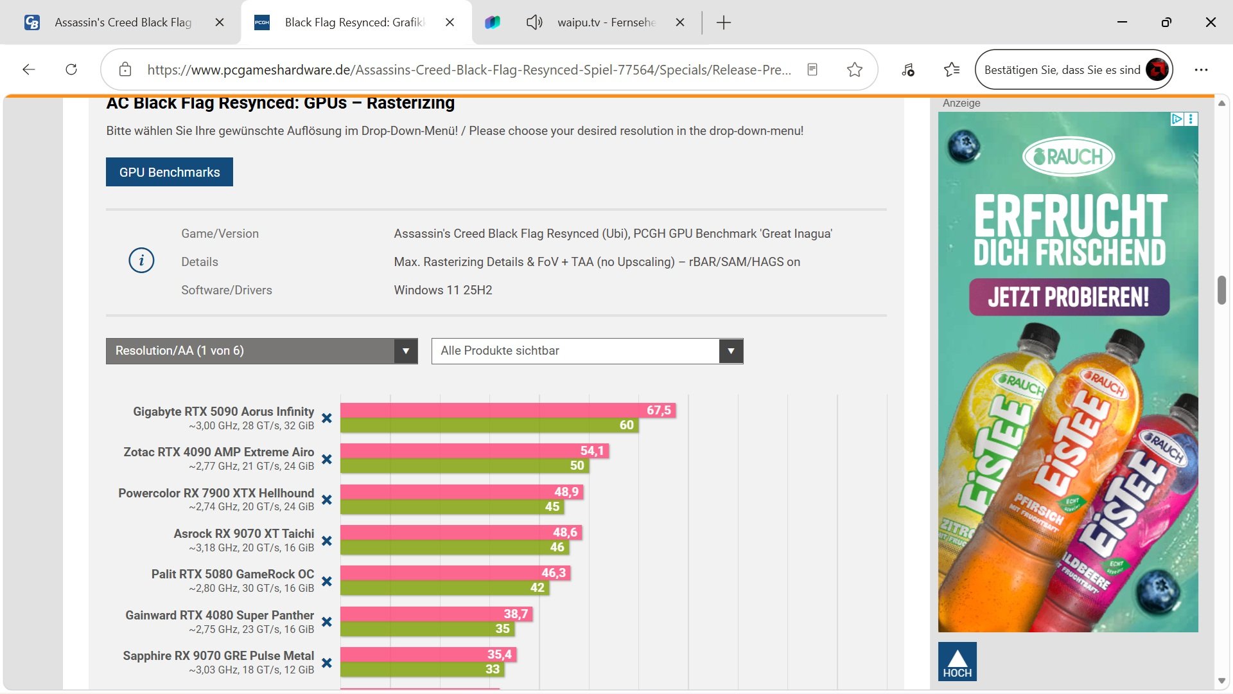Open browser settings three-dot menu

[x=1202, y=69]
